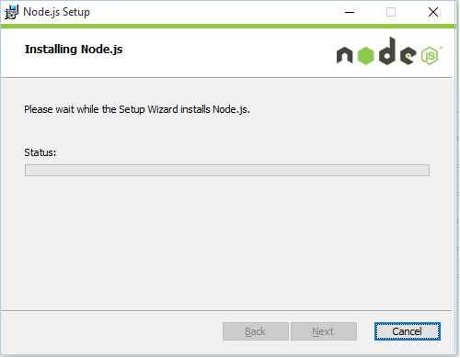Click the 'Please wait while' message text

pos(137,109)
